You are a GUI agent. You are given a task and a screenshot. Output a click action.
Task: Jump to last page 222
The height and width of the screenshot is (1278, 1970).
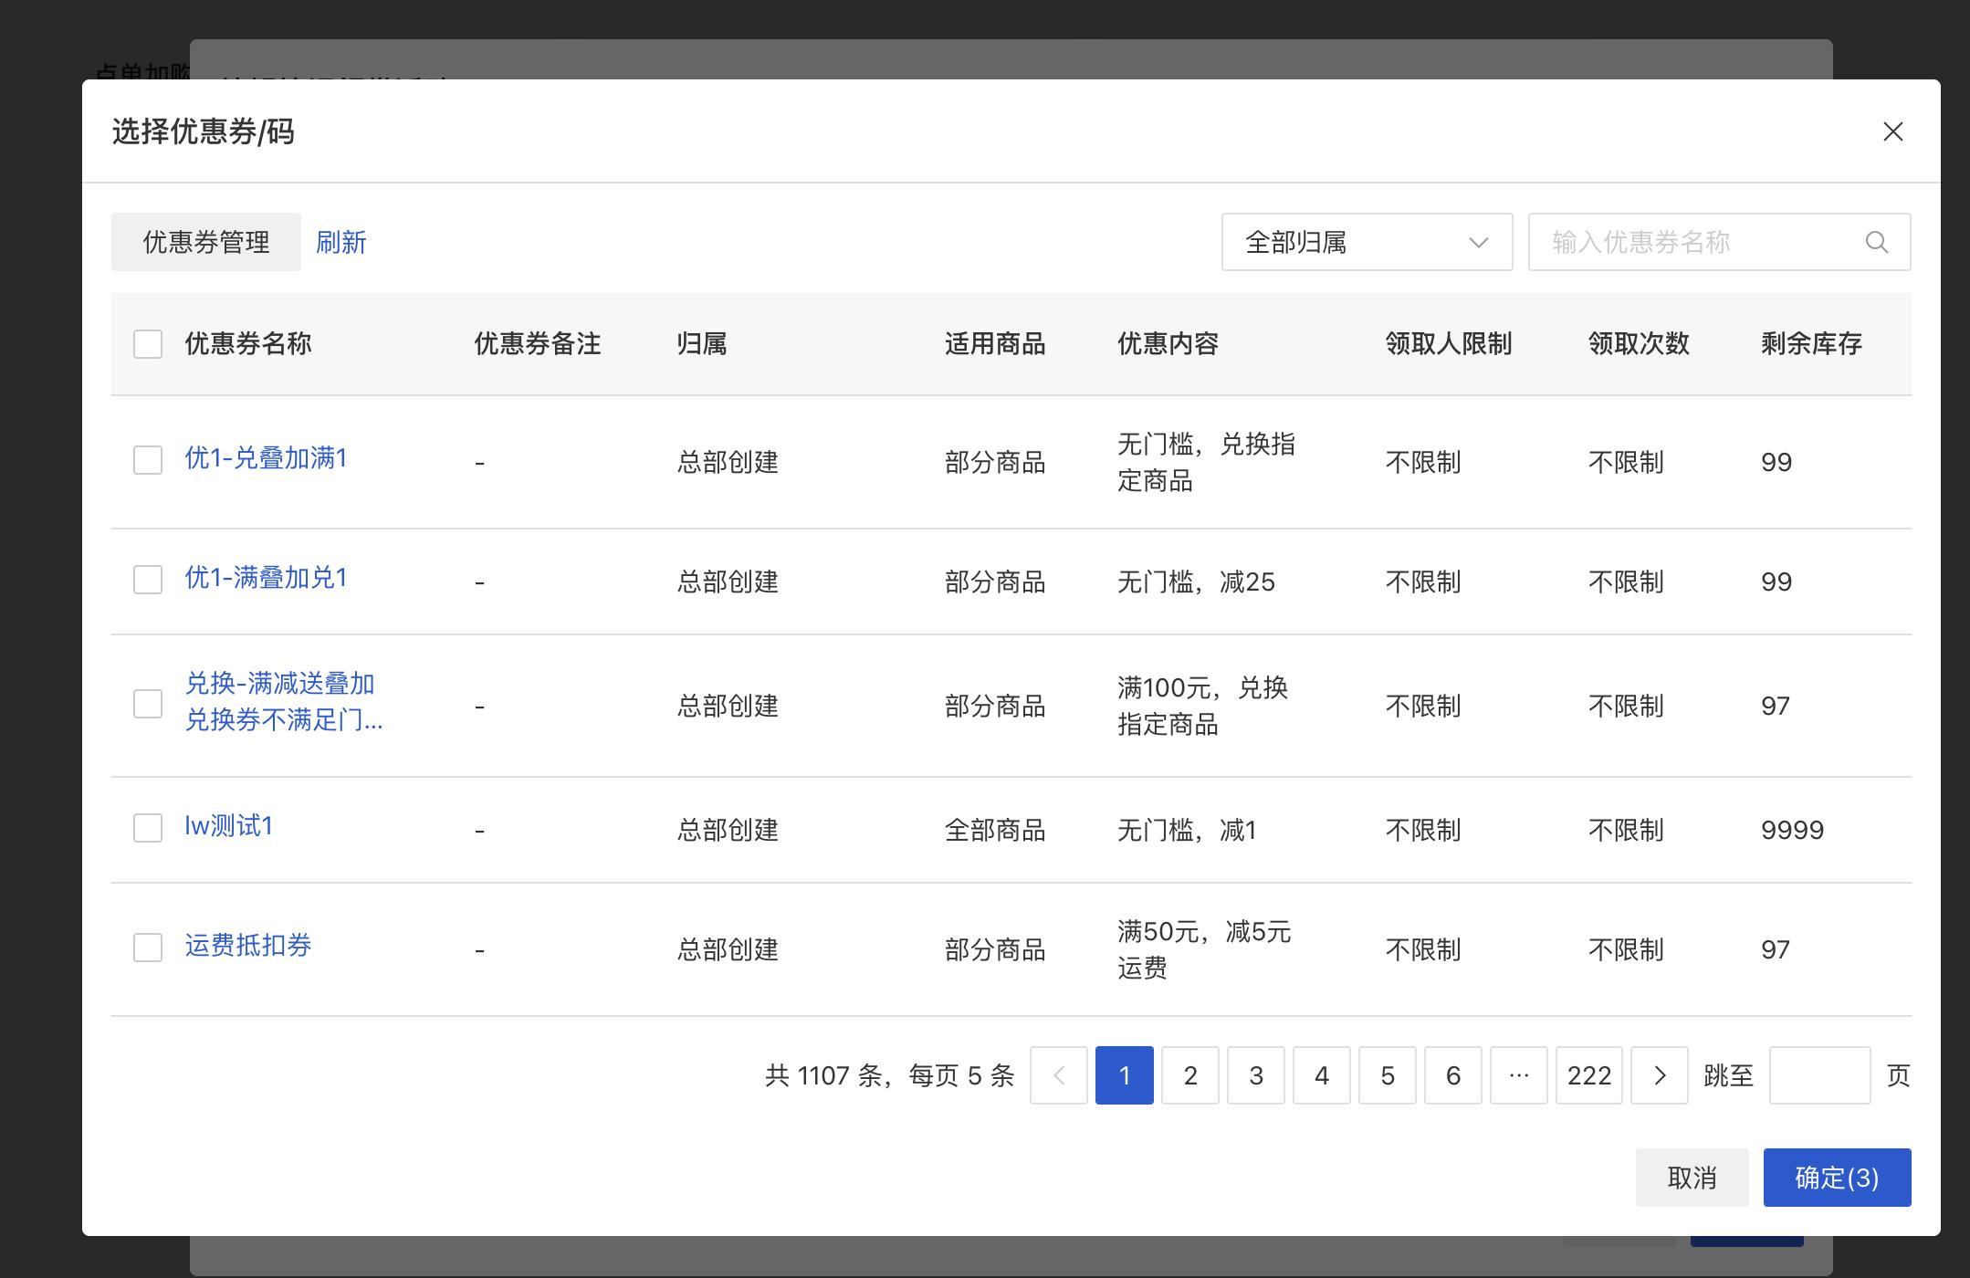coord(1588,1075)
